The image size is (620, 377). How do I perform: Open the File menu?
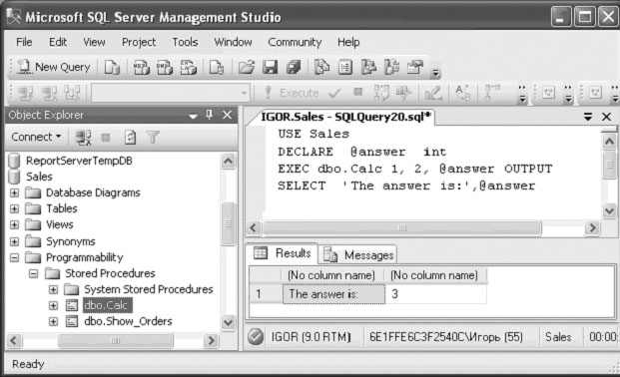coord(24,42)
